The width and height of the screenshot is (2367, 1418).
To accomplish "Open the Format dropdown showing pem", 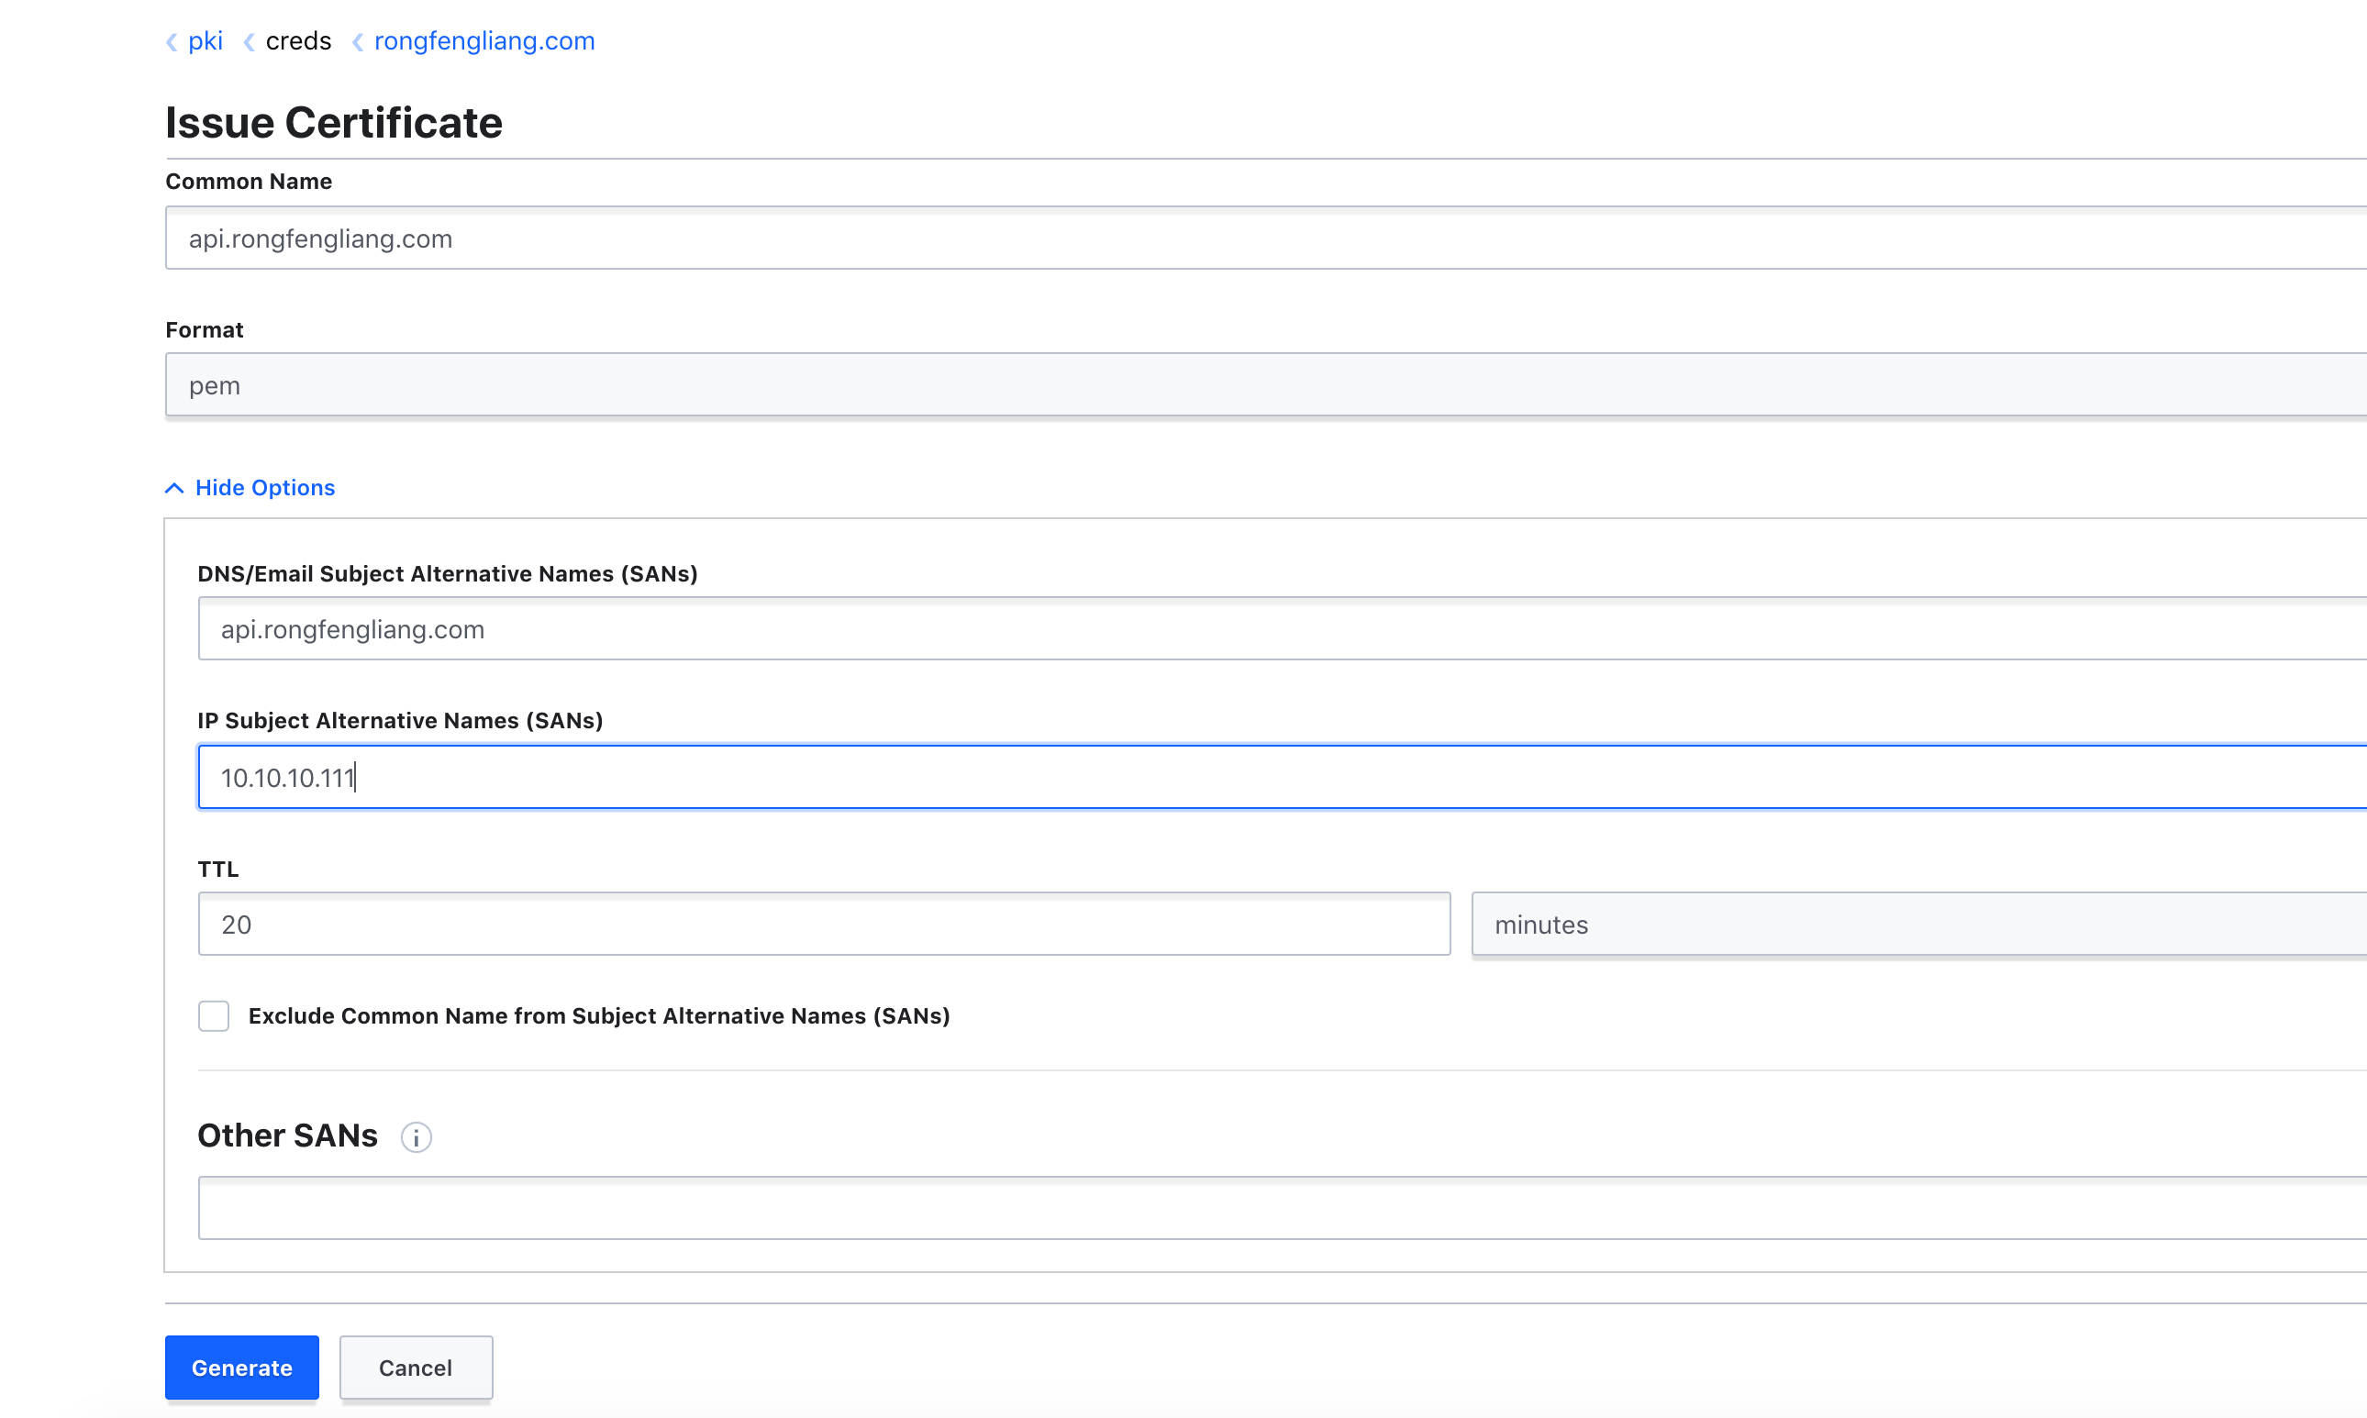I will click(x=1265, y=385).
